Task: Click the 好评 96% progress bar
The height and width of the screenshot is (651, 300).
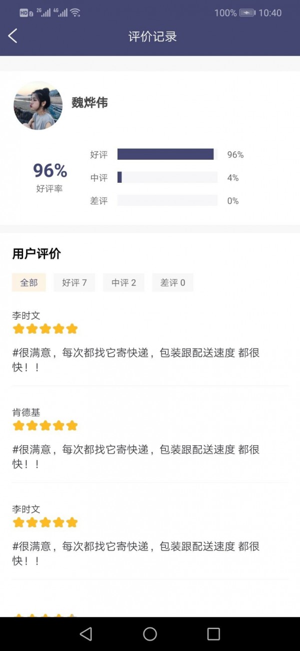Action: point(167,154)
